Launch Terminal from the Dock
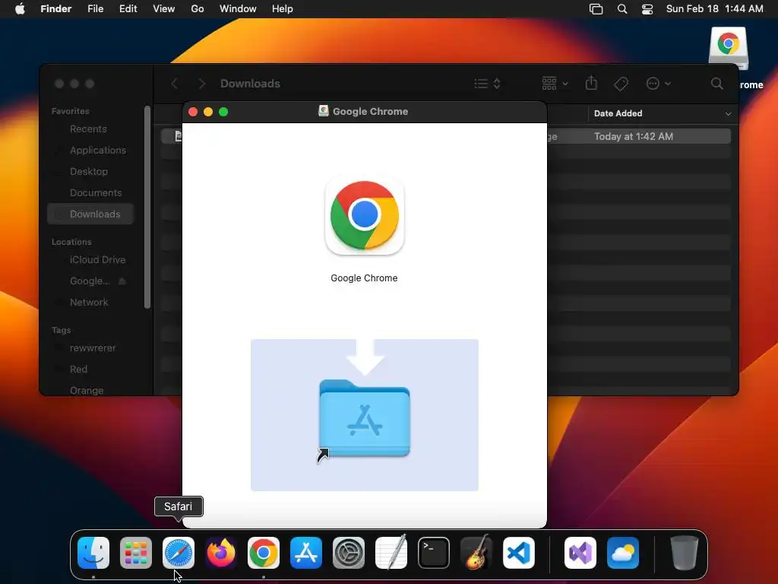The image size is (778, 584). pyautogui.click(x=434, y=553)
